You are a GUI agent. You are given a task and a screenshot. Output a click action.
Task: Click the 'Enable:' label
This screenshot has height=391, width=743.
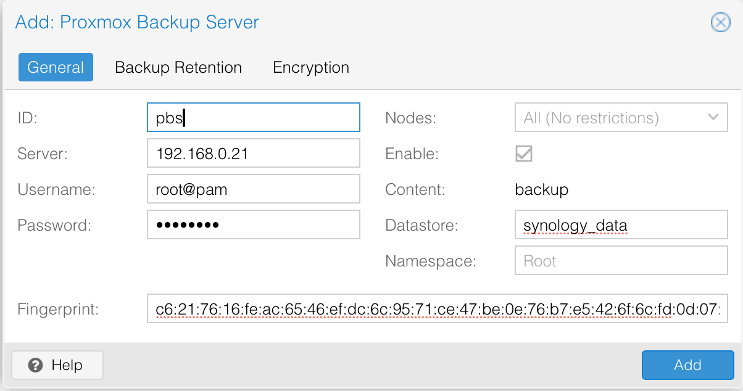point(412,154)
